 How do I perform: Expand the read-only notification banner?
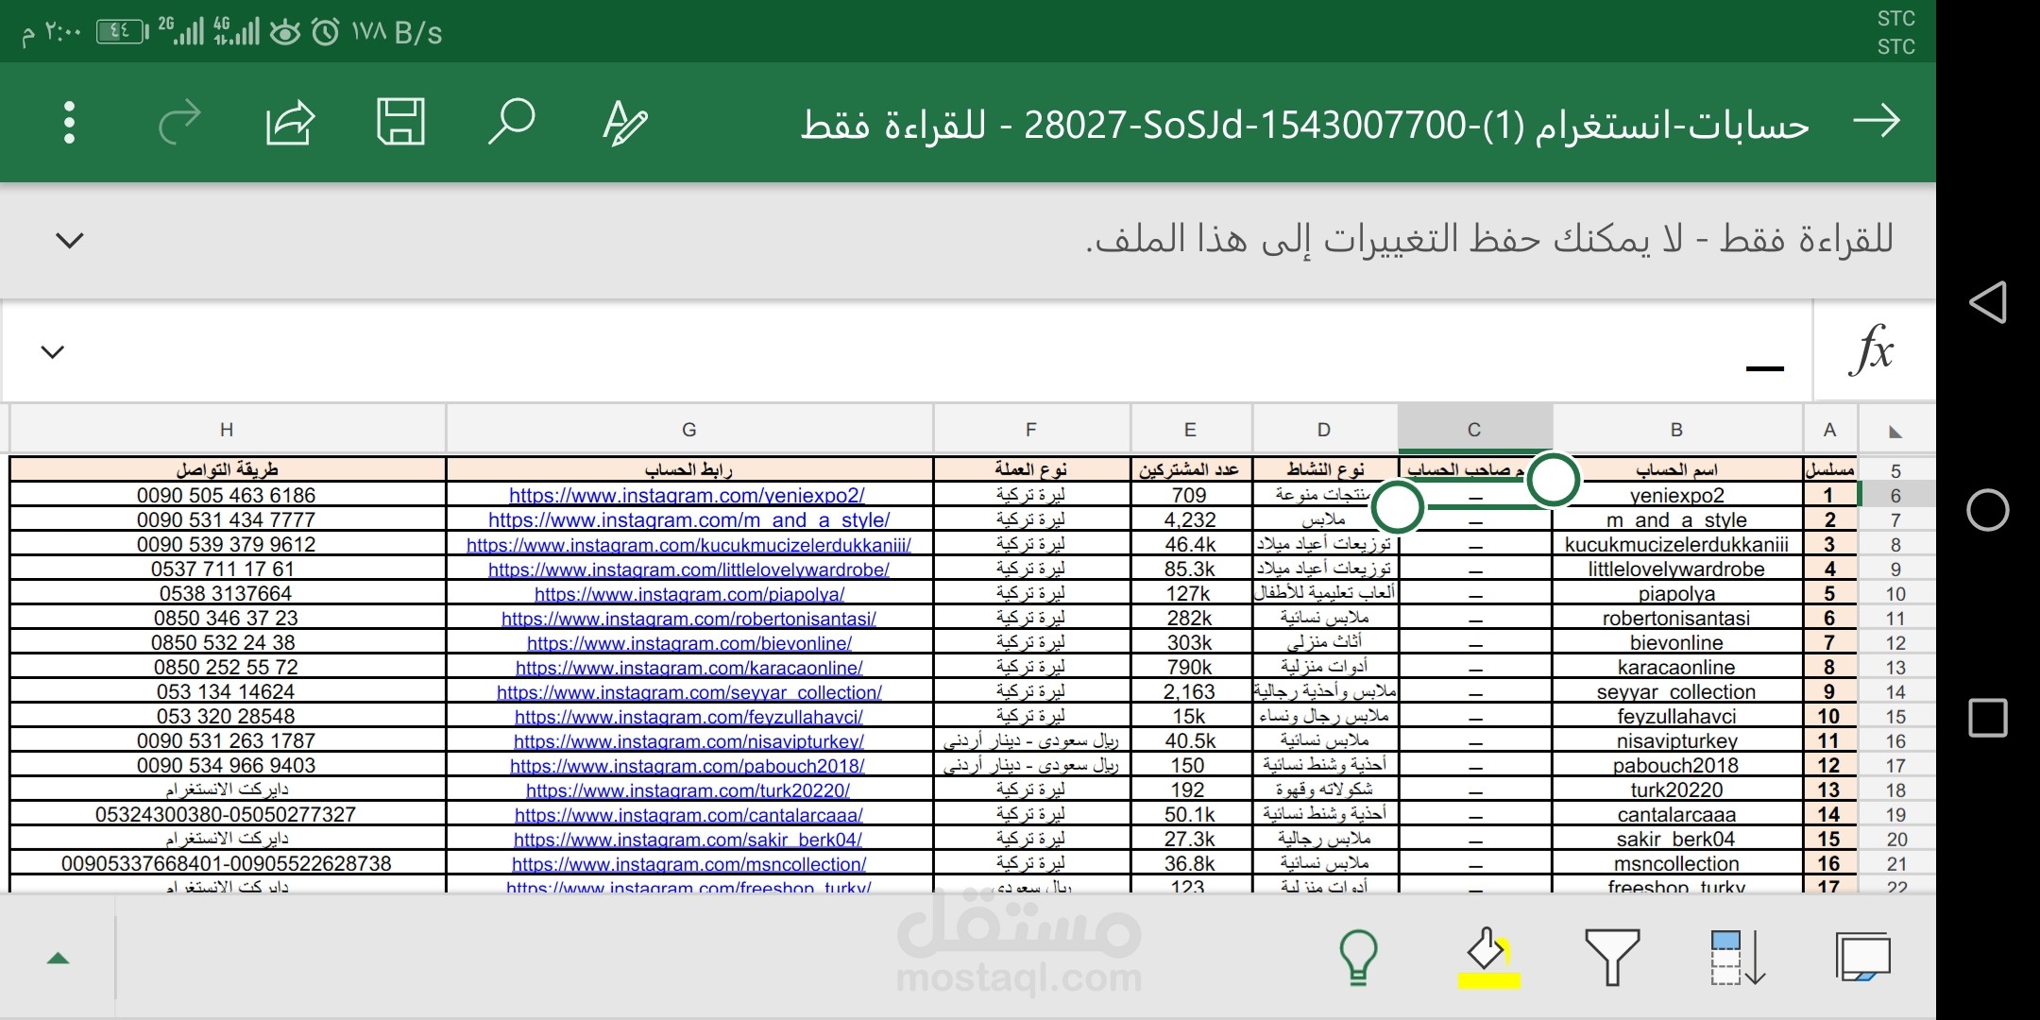pos(67,242)
